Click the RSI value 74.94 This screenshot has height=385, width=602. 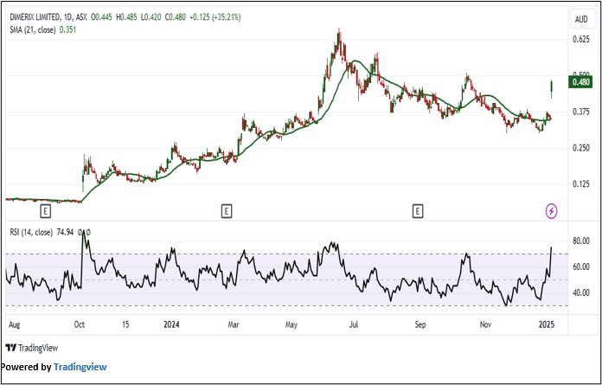(65, 232)
